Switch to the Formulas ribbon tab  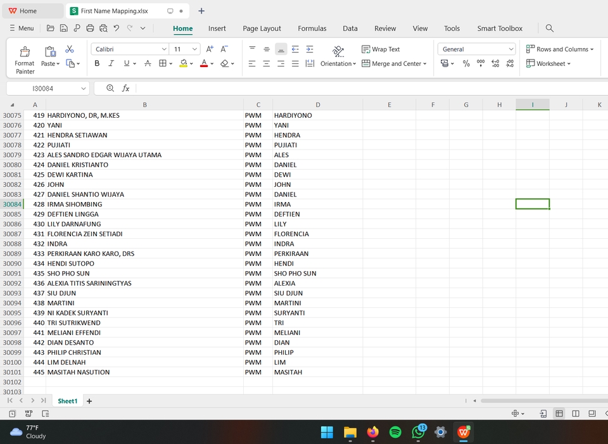point(312,28)
